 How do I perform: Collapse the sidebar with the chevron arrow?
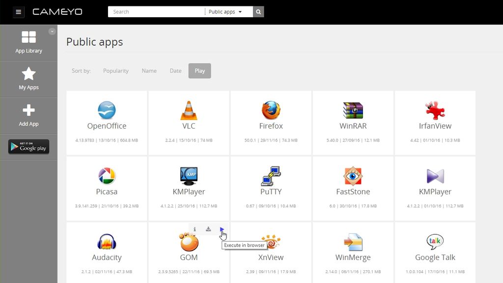(52, 30)
